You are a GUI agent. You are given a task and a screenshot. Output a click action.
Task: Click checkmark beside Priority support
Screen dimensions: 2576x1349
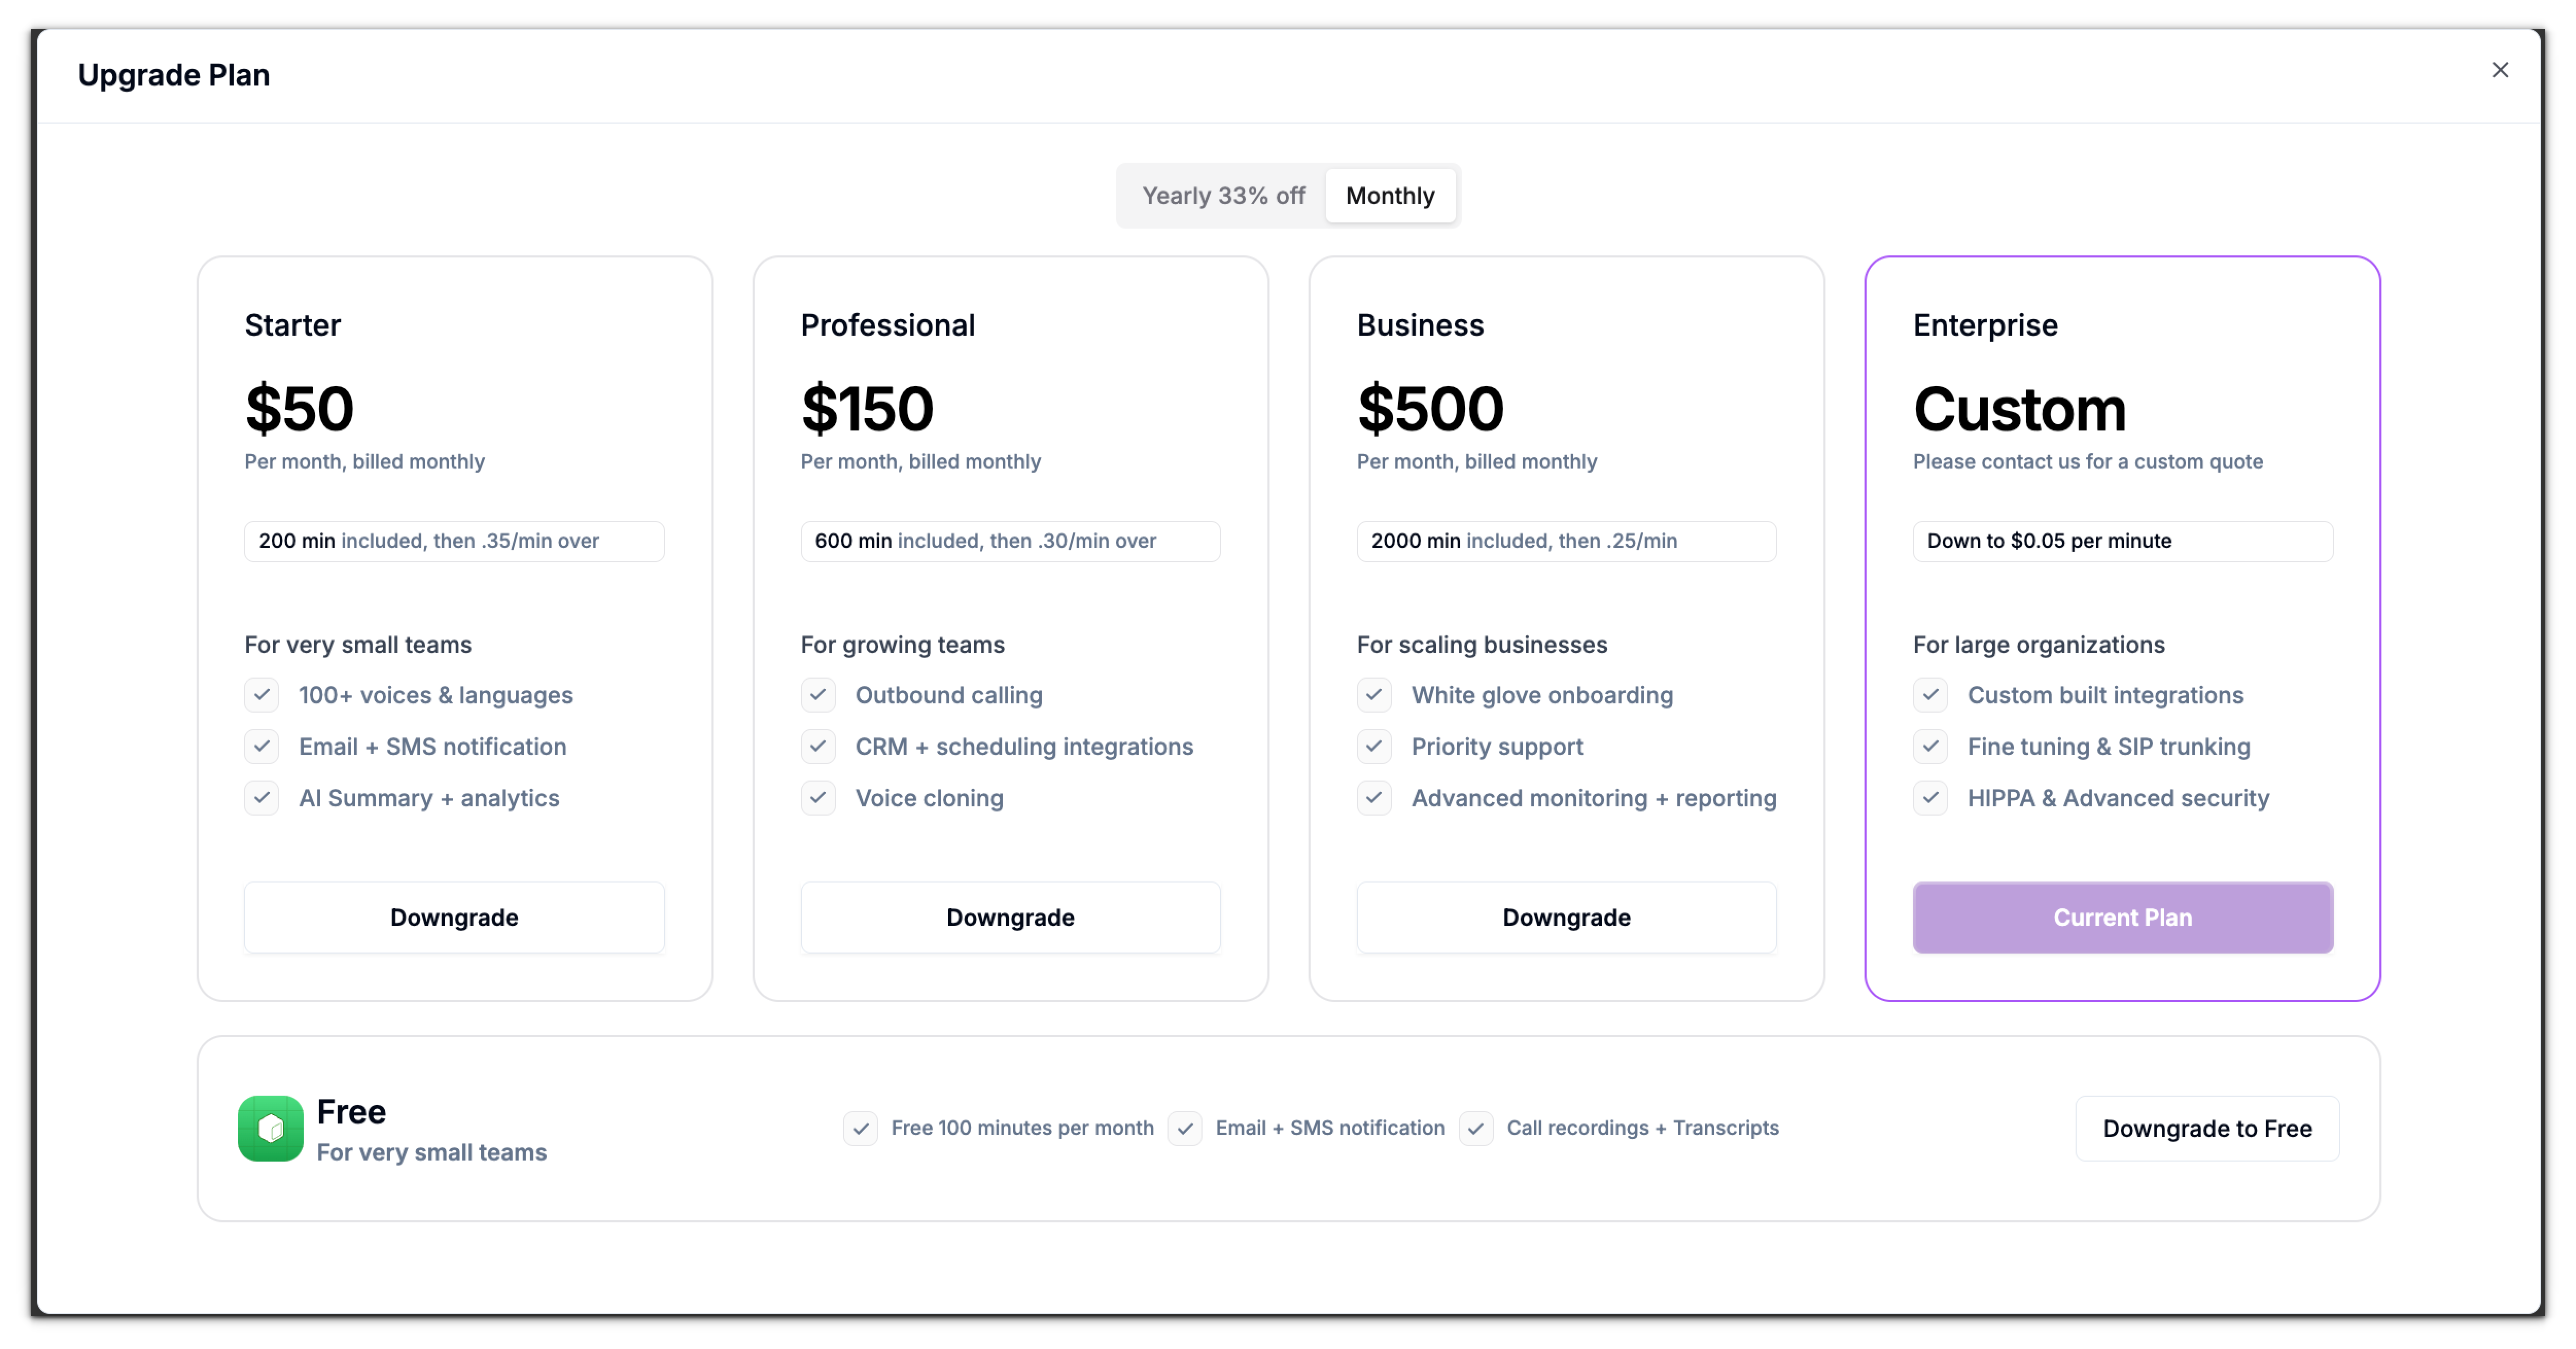pyautogui.click(x=1374, y=746)
